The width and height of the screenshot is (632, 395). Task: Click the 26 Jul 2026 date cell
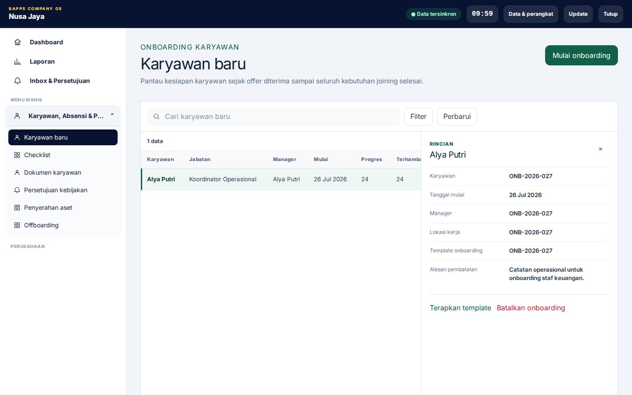click(330, 180)
